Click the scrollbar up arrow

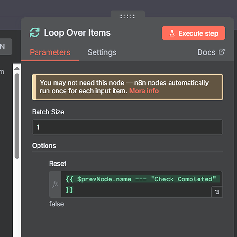(x=17, y=68)
